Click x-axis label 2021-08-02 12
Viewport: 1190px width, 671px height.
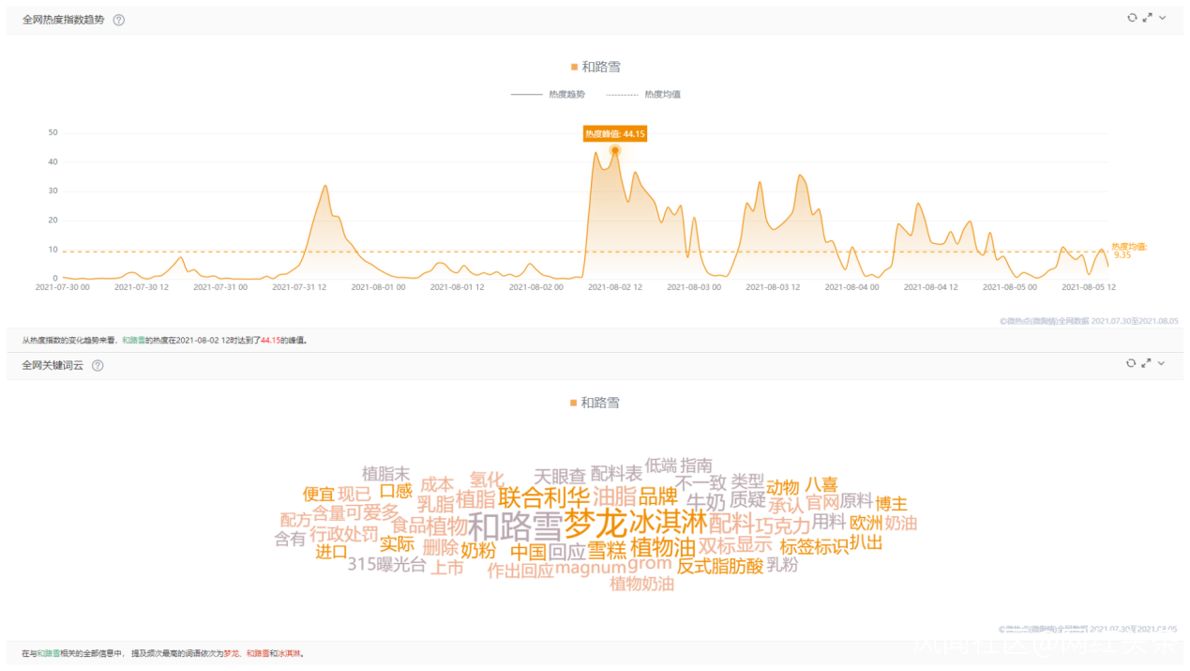pos(615,287)
